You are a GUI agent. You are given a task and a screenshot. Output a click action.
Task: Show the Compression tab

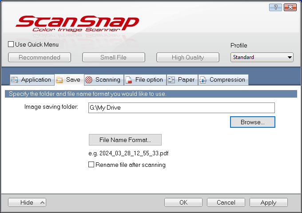click(223, 80)
